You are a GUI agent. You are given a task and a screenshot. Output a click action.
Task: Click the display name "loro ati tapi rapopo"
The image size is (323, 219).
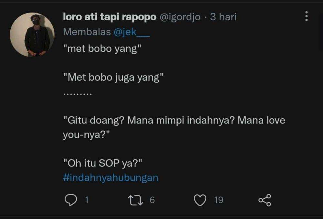[x=109, y=17]
